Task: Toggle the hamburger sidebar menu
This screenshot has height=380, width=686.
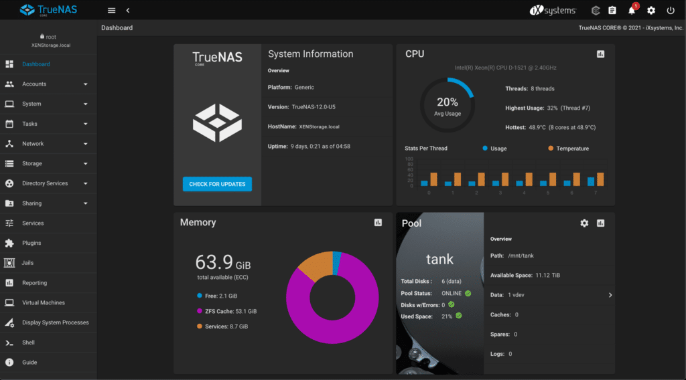Action: pos(111,10)
